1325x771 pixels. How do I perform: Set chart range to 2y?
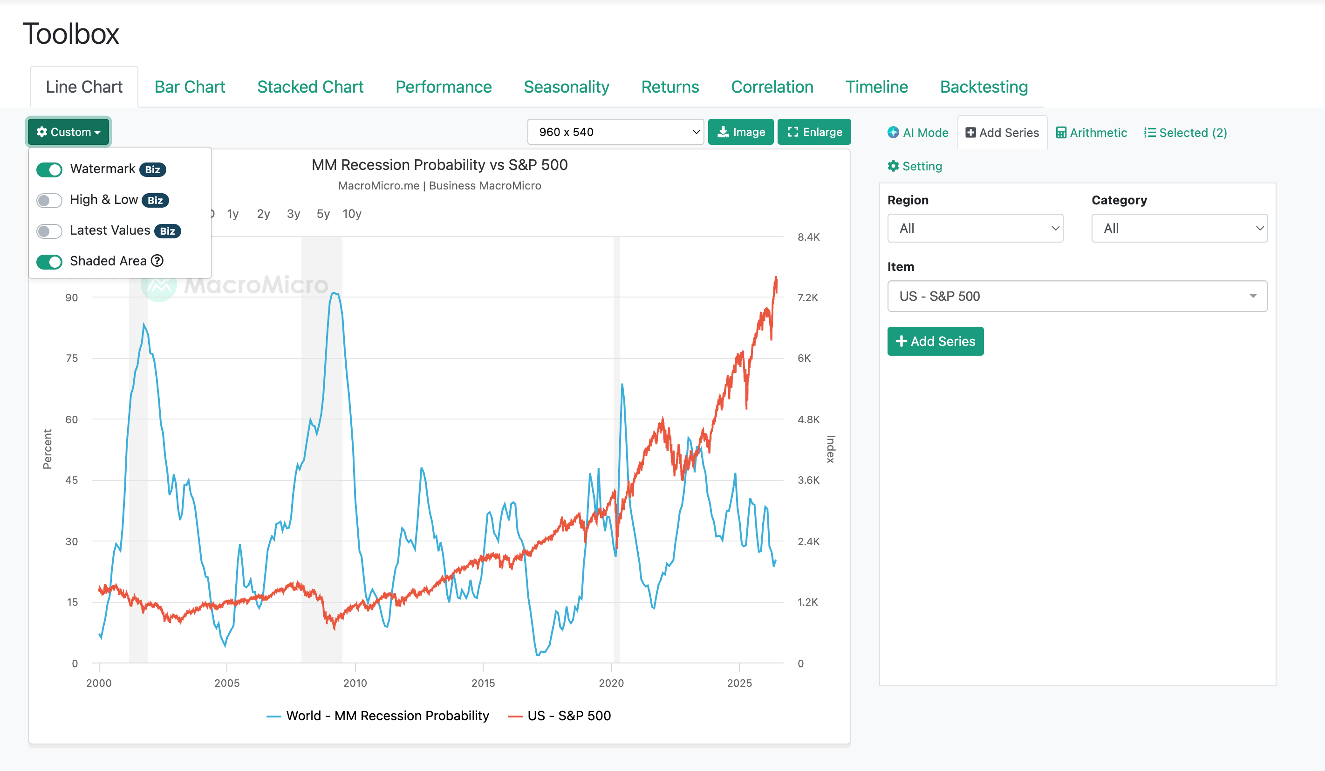coord(263,214)
